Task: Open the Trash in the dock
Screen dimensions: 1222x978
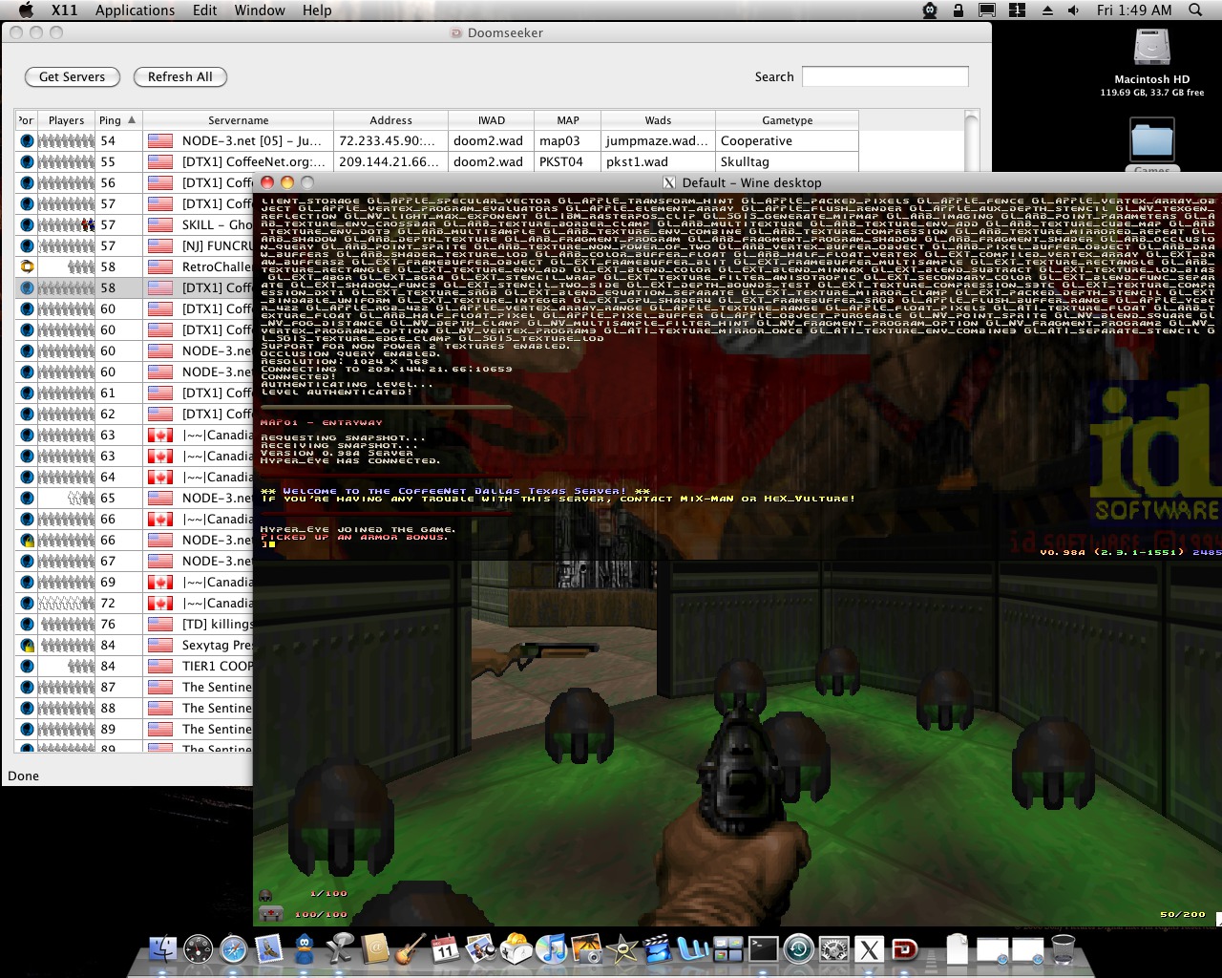Action: [1063, 949]
